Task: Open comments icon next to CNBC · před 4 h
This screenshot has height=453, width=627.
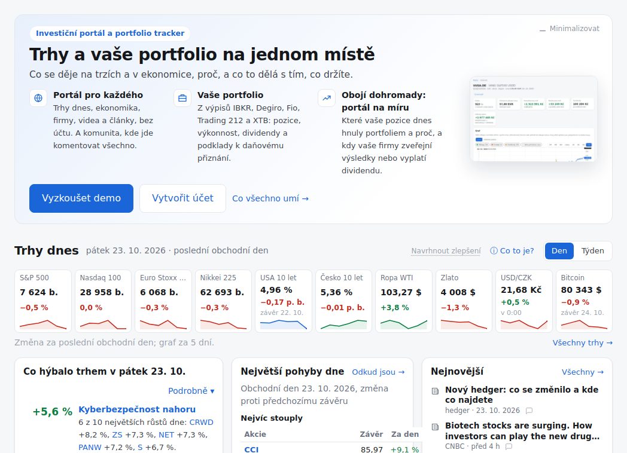Action: tap(509, 446)
